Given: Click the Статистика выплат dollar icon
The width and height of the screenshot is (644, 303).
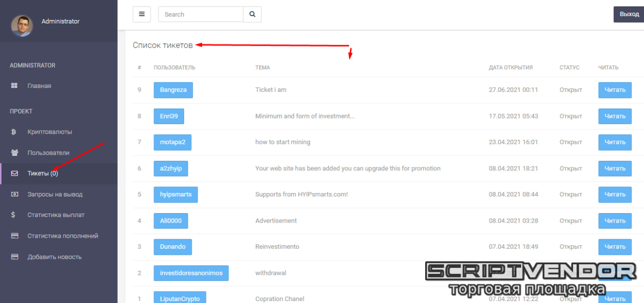Looking at the screenshot, I should 14,215.
